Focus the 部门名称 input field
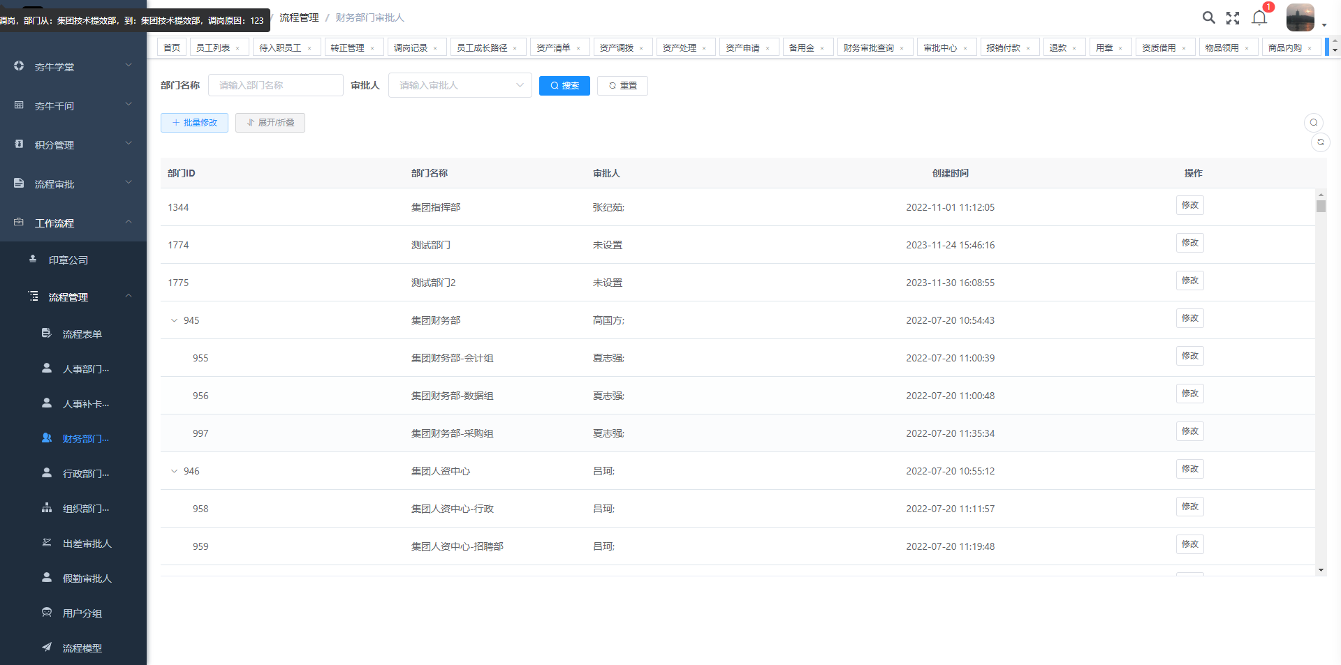Screen dimensions: 1341x665 (x=275, y=85)
